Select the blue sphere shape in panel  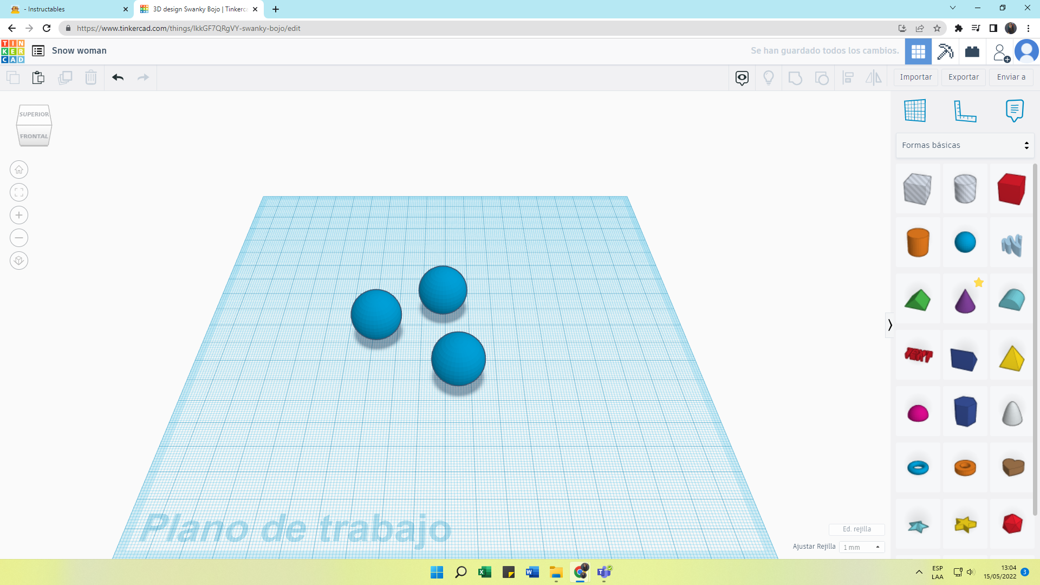point(965,242)
